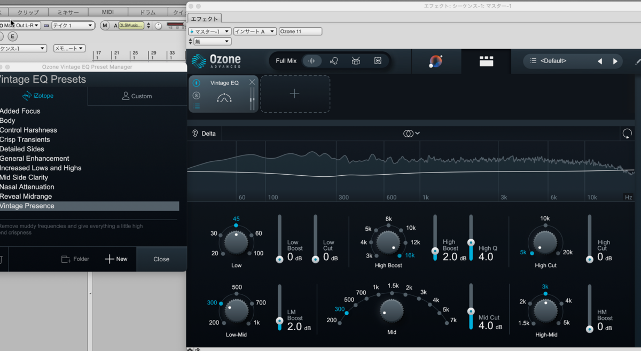Select 45 Hz on the Low knob

236,219
